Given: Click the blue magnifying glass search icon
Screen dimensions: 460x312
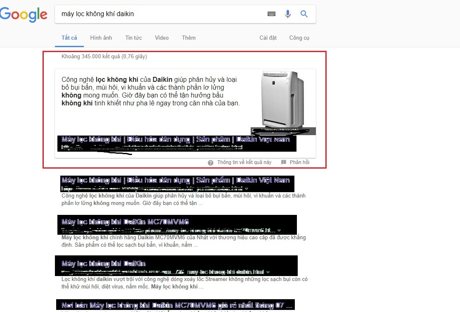Looking at the screenshot, I should point(304,14).
